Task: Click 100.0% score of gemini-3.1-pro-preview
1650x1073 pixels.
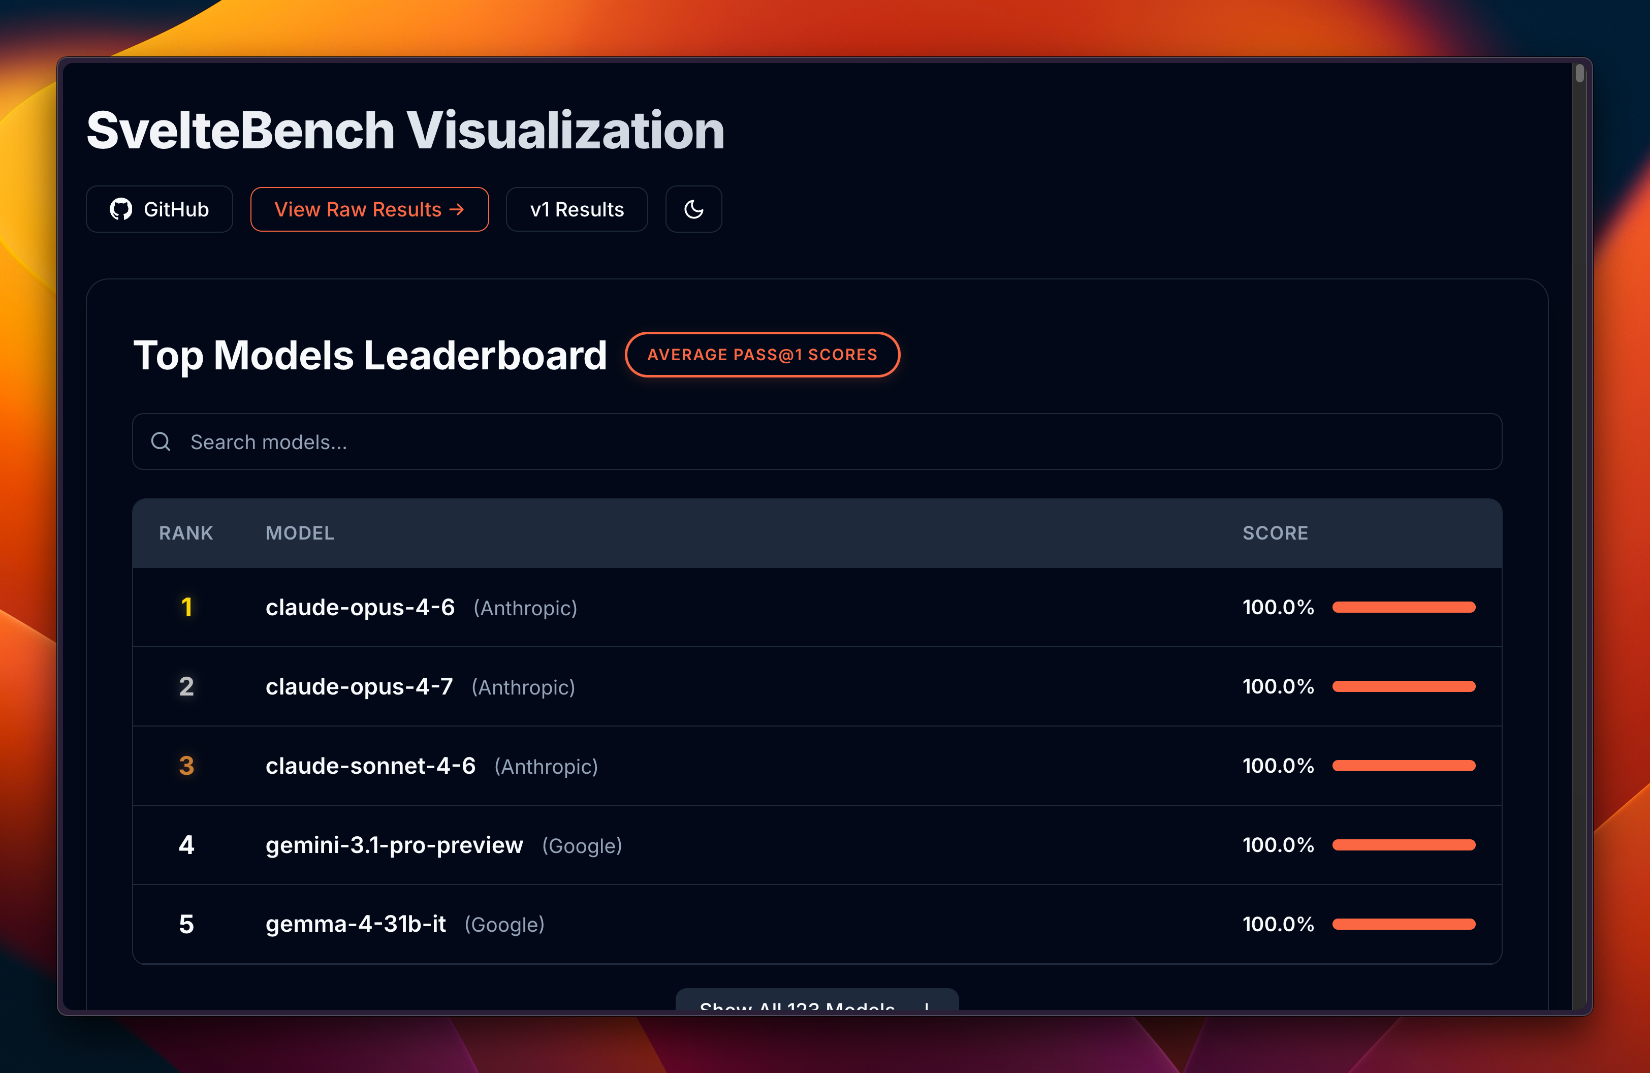Action: tap(1278, 845)
